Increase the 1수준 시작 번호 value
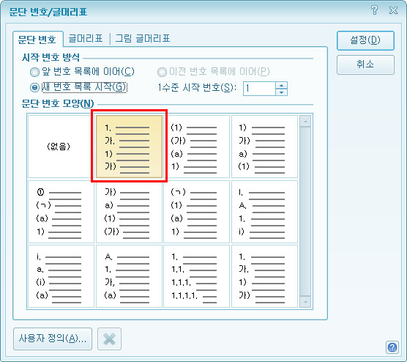 281,85
